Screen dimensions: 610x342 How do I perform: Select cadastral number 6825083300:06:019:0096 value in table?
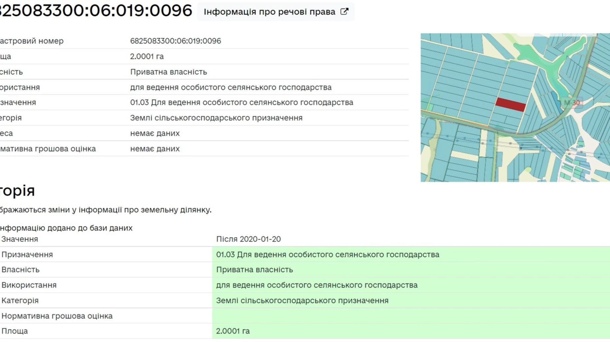175,41
